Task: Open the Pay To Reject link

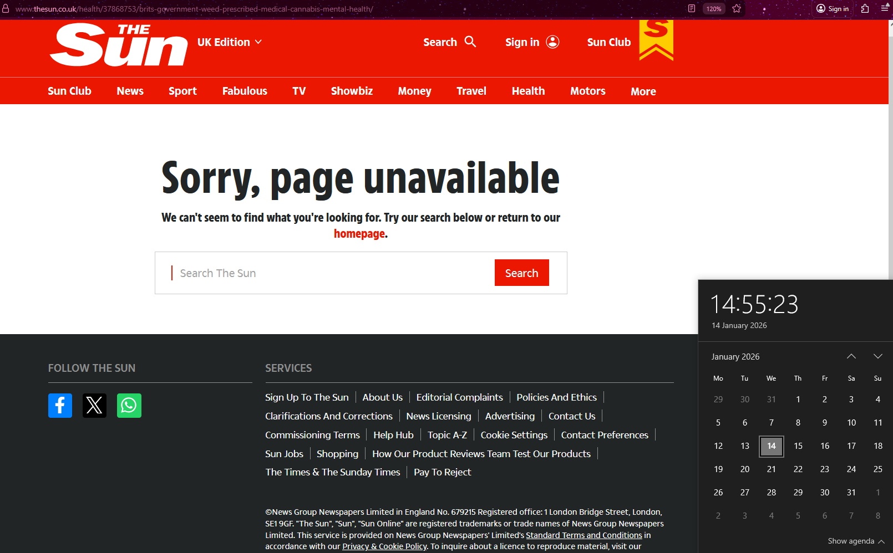Action: (x=443, y=472)
